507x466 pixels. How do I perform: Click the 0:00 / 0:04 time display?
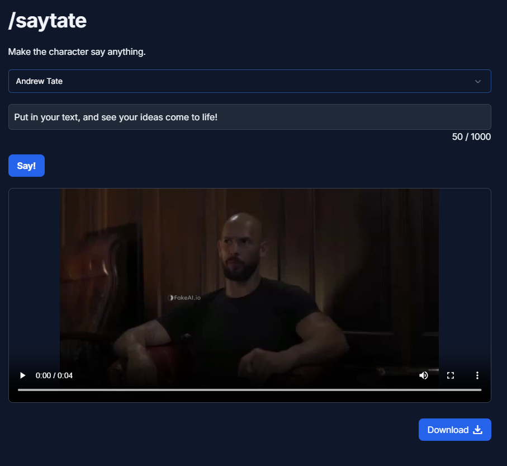54,375
